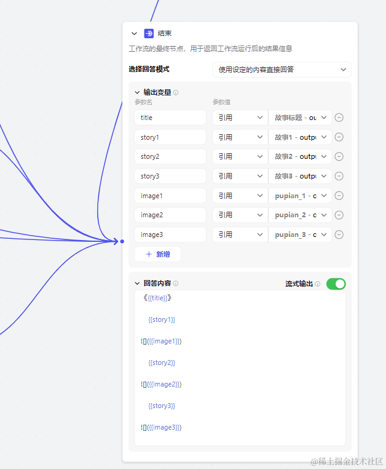Delete the story1 variable with minus icon
Viewport: 386px width, 469px height.
[x=339, y=137]
